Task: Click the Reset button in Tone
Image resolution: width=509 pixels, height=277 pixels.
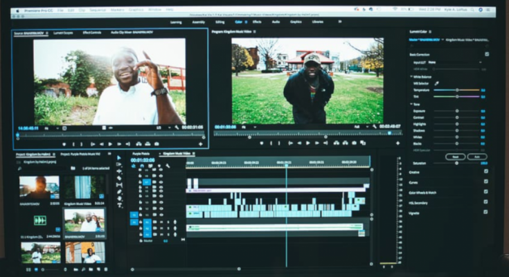Action: (455, 157)
